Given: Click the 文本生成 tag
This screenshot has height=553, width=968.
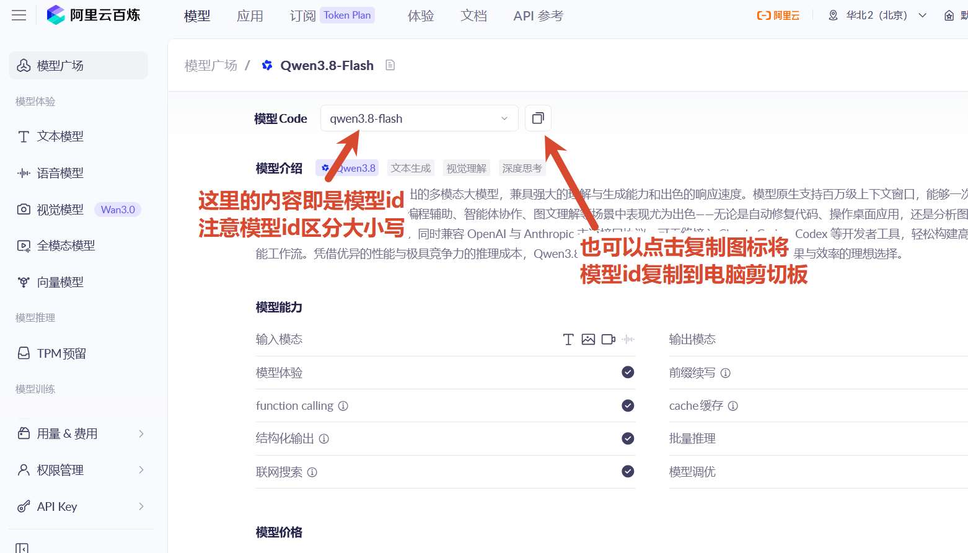Looking at the screenshot, I should tap(411, 168).
